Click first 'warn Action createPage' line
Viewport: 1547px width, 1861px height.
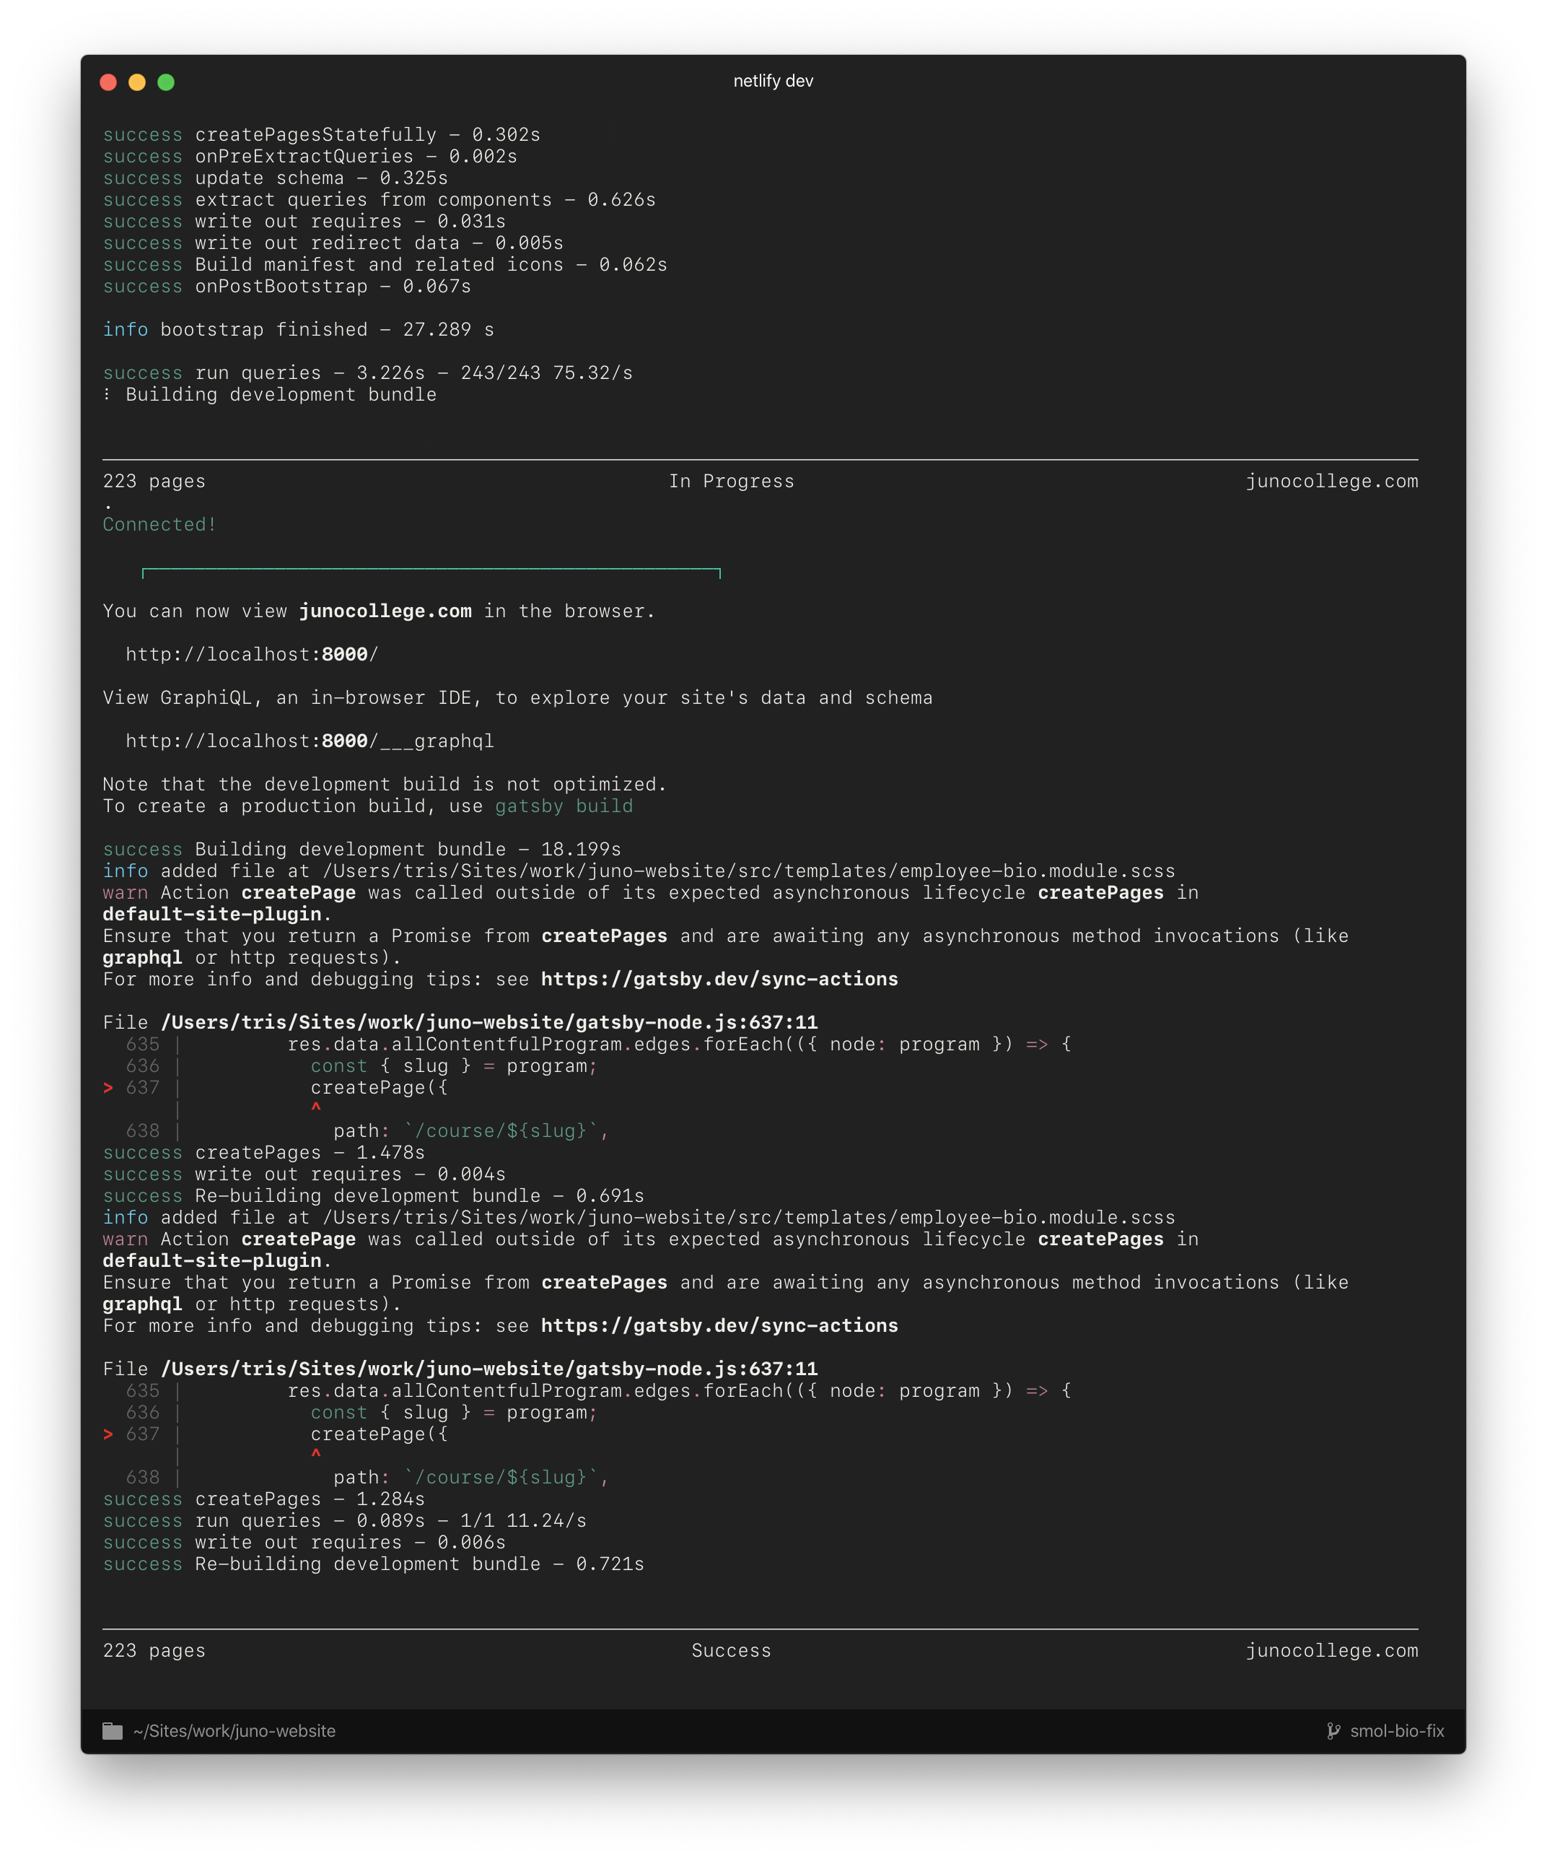[650, 893]
